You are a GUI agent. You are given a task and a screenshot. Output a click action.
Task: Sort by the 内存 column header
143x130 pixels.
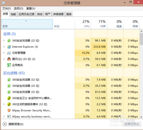[99, 24]
